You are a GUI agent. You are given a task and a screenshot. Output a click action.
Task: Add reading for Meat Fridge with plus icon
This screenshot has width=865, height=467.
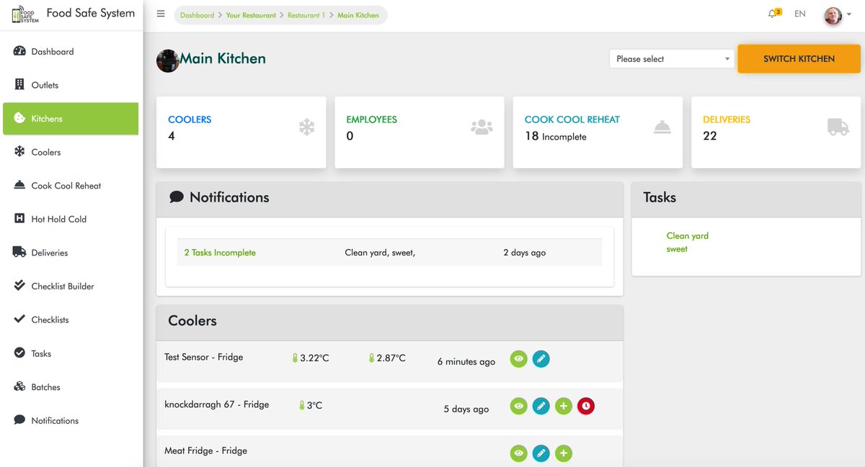pos(564,453)
